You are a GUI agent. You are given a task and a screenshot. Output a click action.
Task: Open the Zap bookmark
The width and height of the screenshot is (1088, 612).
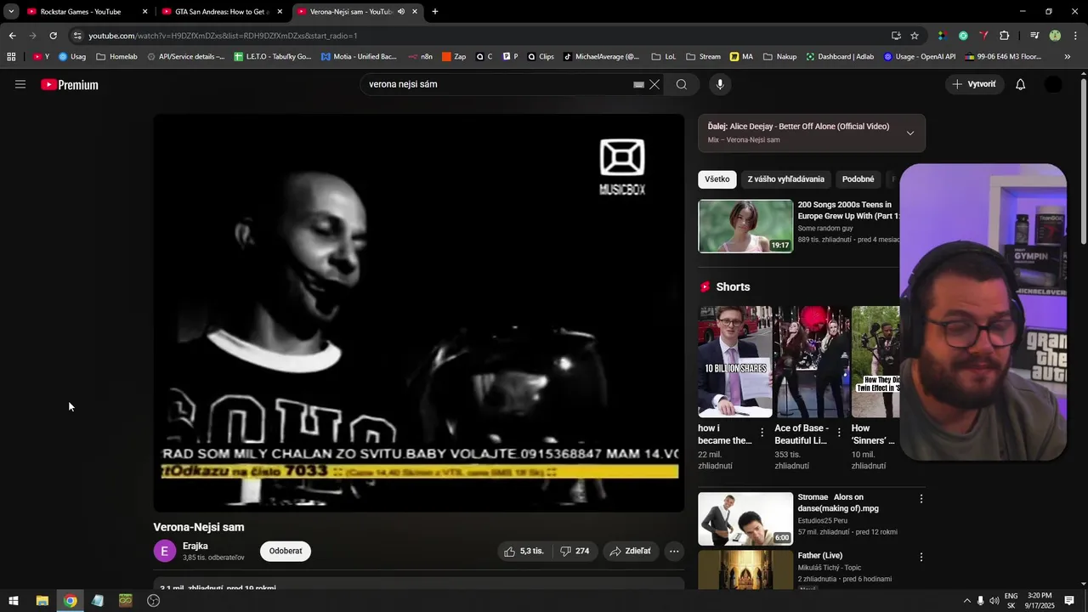coord(454,57)
